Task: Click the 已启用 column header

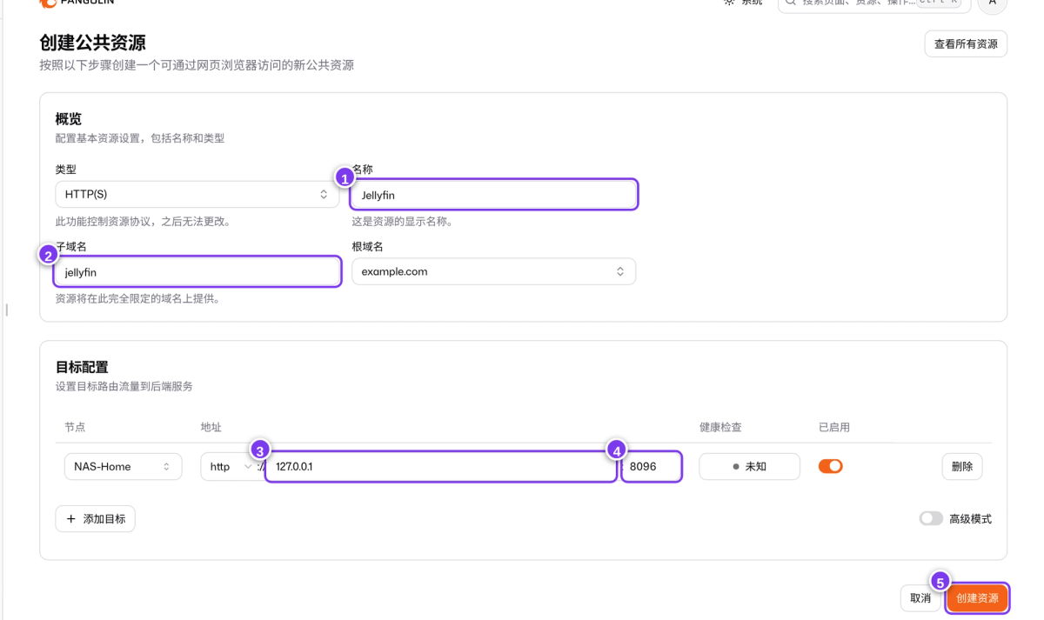Action: click(834, 427)
